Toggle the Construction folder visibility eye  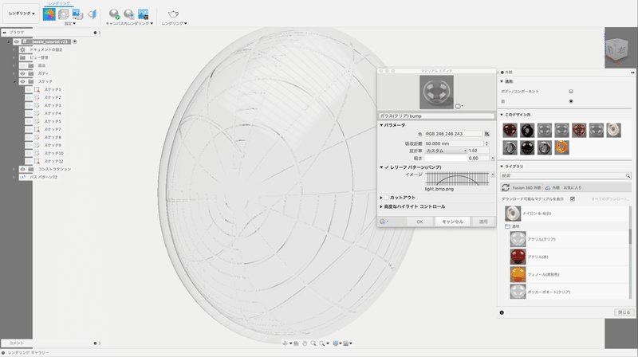(23, 169)
